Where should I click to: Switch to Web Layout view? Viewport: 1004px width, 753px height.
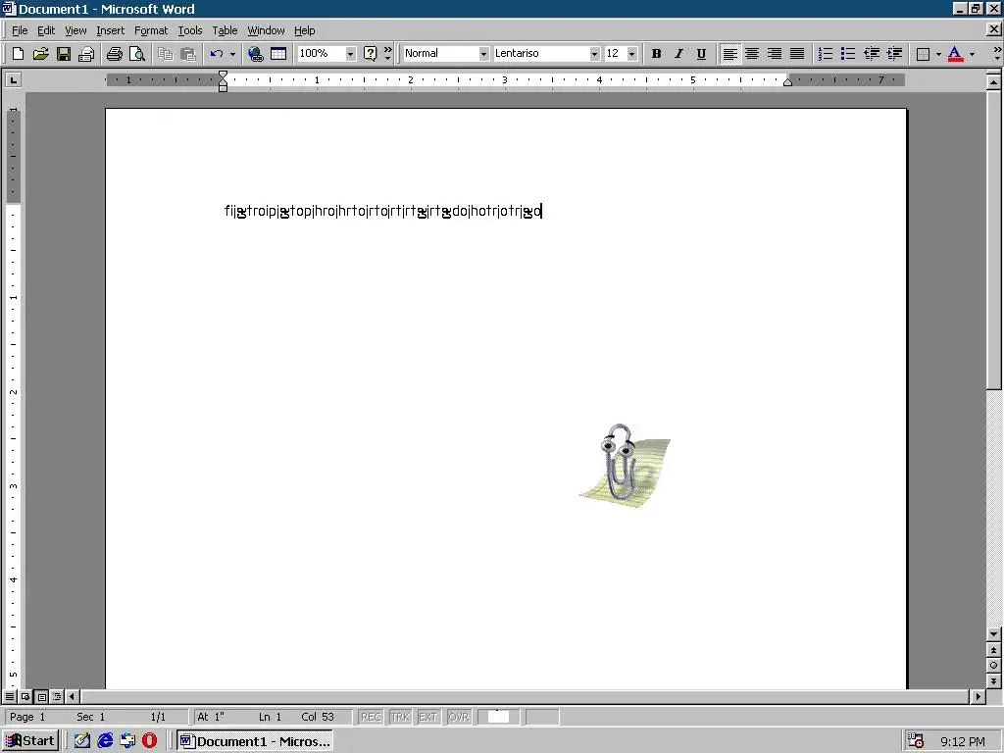click(x=25, y=696)
